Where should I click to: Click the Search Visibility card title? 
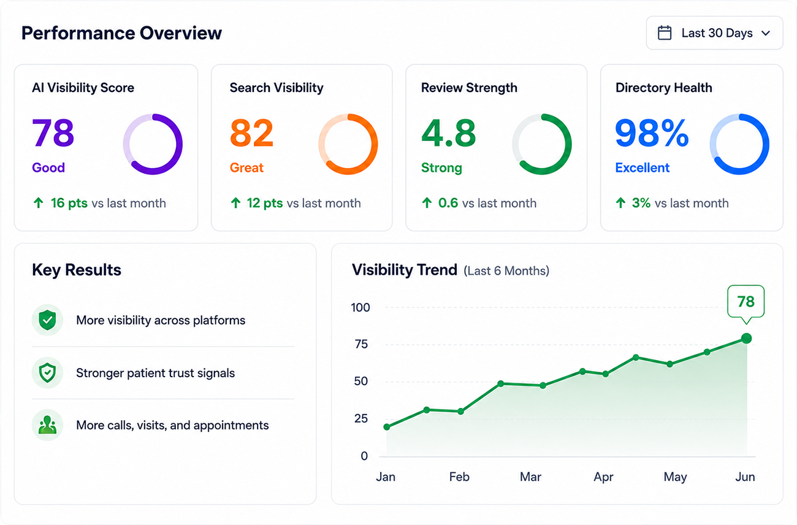pyautogui.click(x=276, y=88)
